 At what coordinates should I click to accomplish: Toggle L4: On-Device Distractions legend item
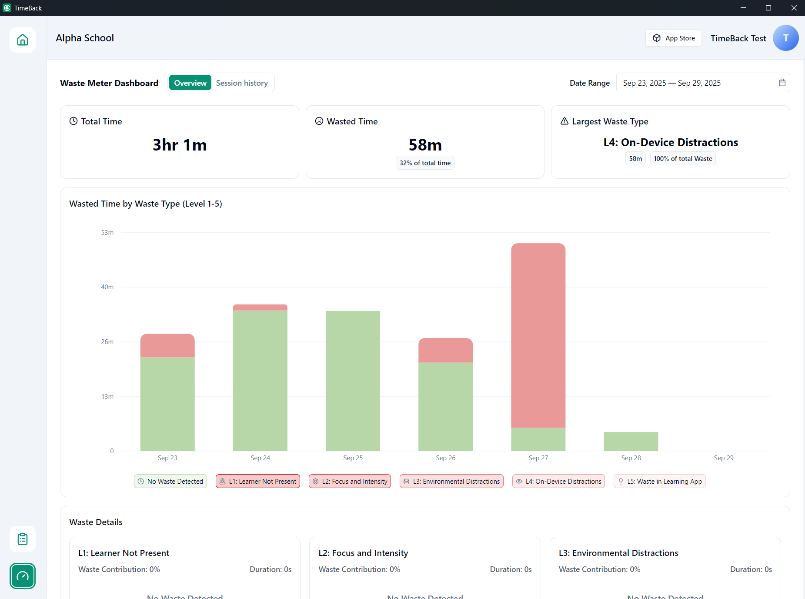point(558,481)
